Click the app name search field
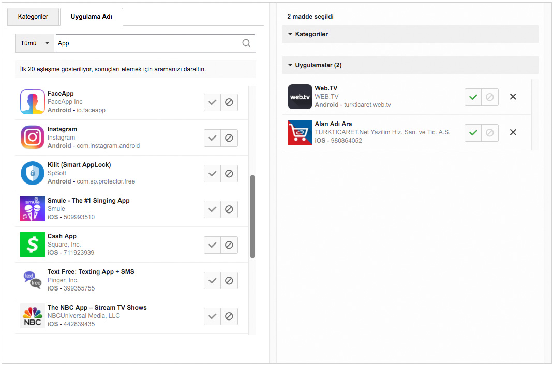Image resolution: width=553 pixels, height=366 pixels. pos(147,43)
